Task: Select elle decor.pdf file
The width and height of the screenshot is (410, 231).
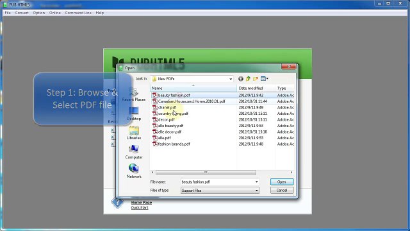Action: pos(170,132)
